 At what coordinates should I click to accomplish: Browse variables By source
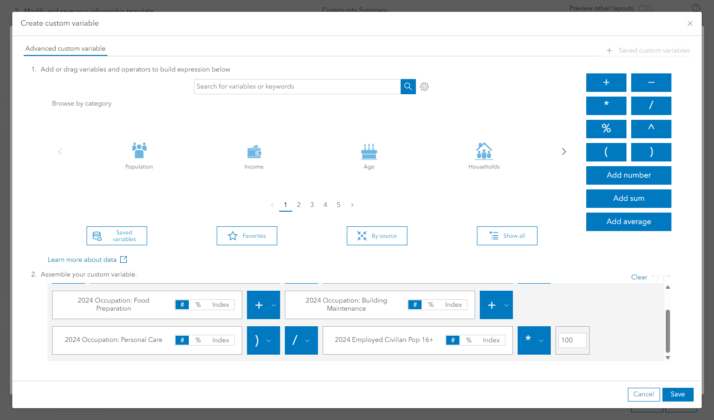click(377, 235)
